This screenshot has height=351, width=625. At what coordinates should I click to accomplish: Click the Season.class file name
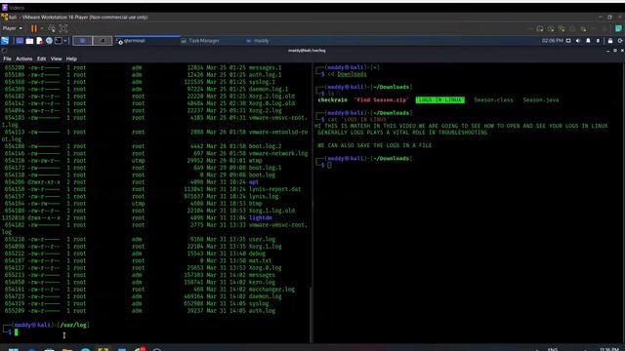click(x=493, y=99)
